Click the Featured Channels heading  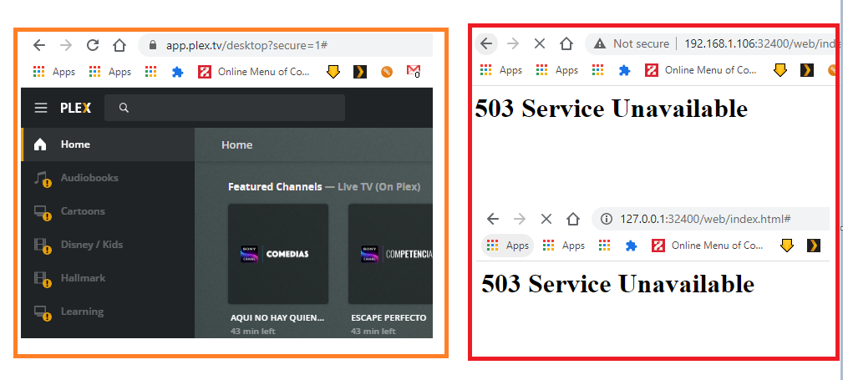pyautogui.click(x=275, y=187)
